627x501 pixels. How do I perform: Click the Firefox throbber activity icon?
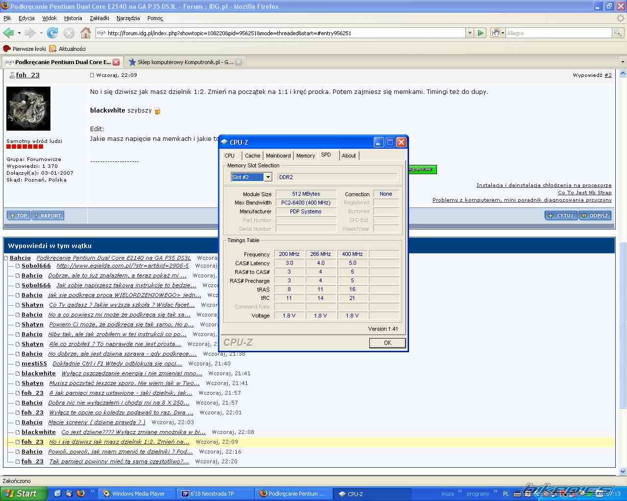pos(621,18)
